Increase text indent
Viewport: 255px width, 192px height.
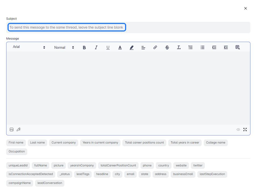[x=214, y=47]
